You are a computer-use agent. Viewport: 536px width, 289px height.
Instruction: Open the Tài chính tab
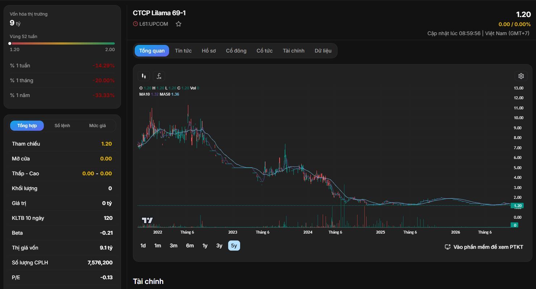pyautogui.click(x=294, y=51)
